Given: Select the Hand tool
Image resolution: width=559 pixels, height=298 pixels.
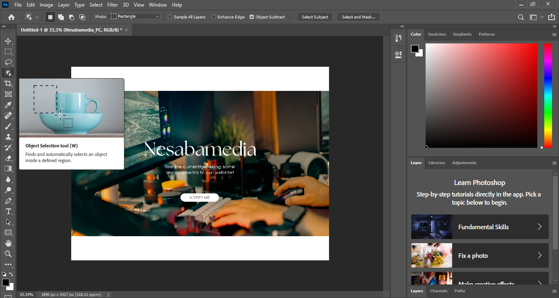Looking at the screenshot, I should (x=8, y=243).
